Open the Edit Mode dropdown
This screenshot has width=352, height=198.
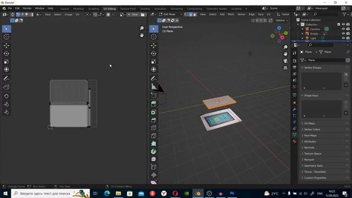170,14
